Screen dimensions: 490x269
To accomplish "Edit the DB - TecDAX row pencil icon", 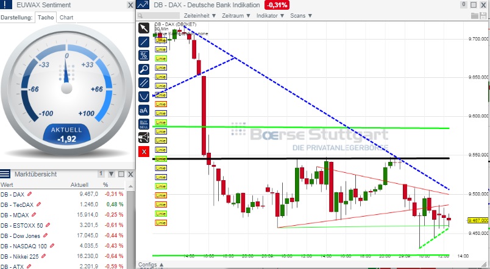I will click(x=39, y=204).
